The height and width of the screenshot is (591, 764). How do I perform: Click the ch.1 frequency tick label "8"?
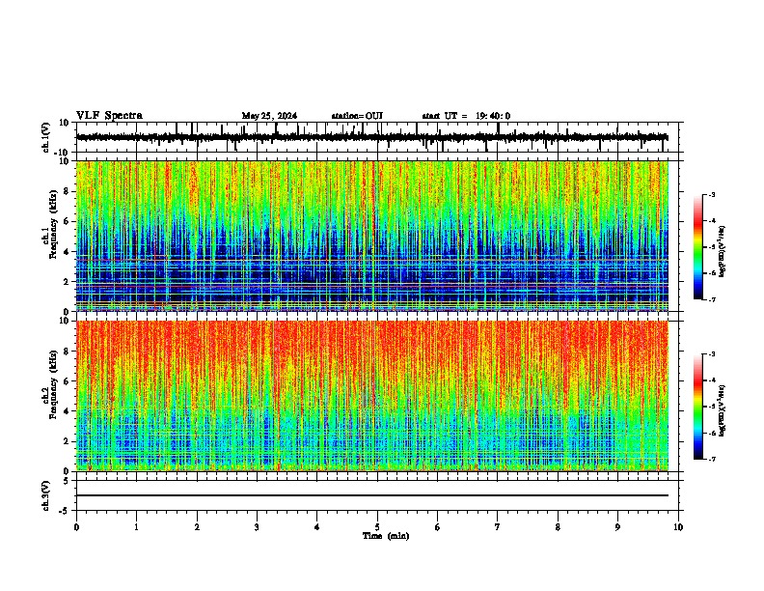(x=67, y=191)
